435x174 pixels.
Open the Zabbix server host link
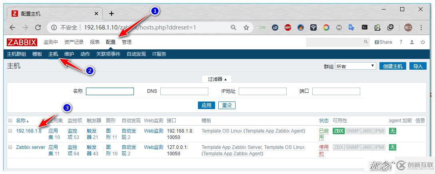(x=30, y=147)
